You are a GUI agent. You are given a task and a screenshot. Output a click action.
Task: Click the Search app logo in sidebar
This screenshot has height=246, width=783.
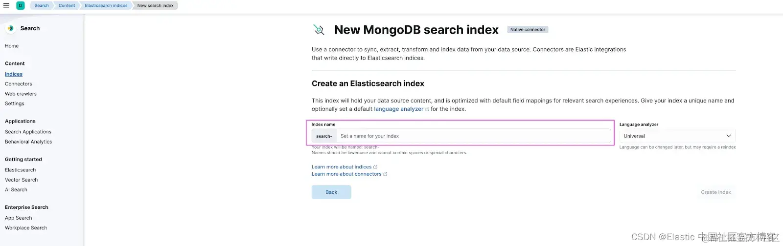pyautogui.click(x=10, y=28)
